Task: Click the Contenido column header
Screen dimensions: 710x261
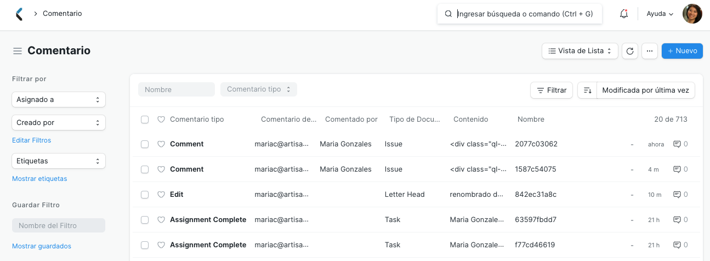Action: point(470,120)
